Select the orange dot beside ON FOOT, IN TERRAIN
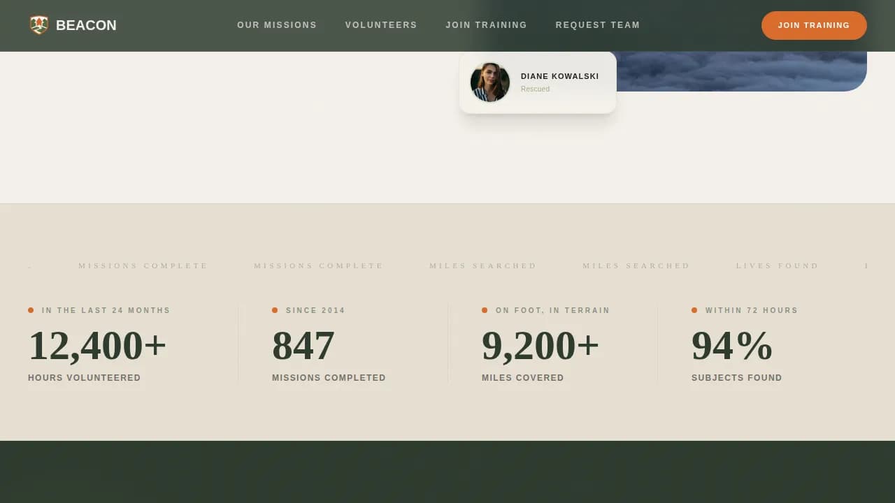895x503 pixels. [485, 310]
